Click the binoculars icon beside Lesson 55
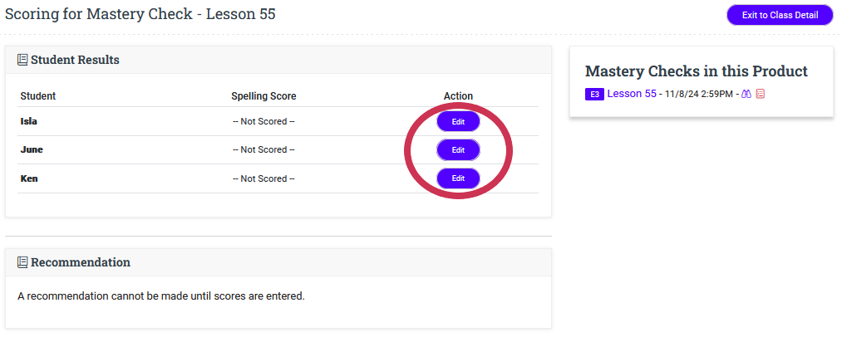 point(746,95)
